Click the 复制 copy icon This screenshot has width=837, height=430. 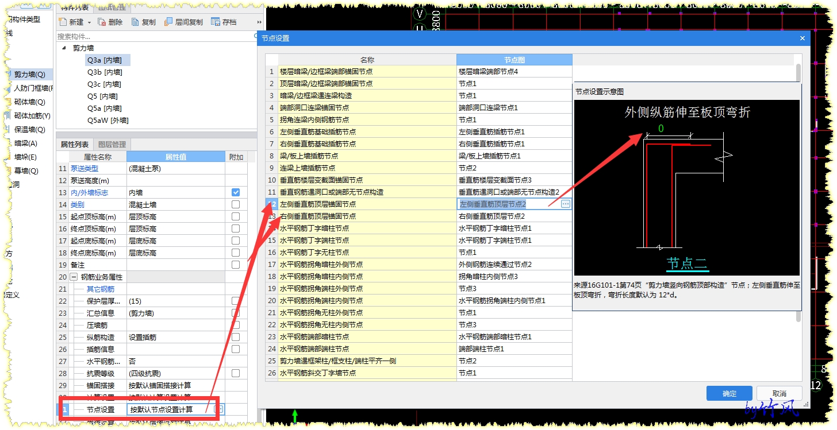click(135, 22)
